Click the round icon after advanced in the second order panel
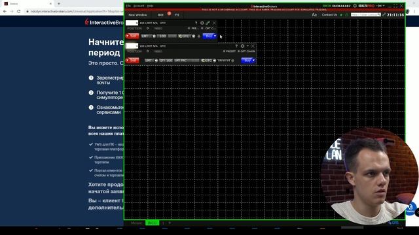Image resolution: width=419 pixels, height=235 pixels. (233, 61)
